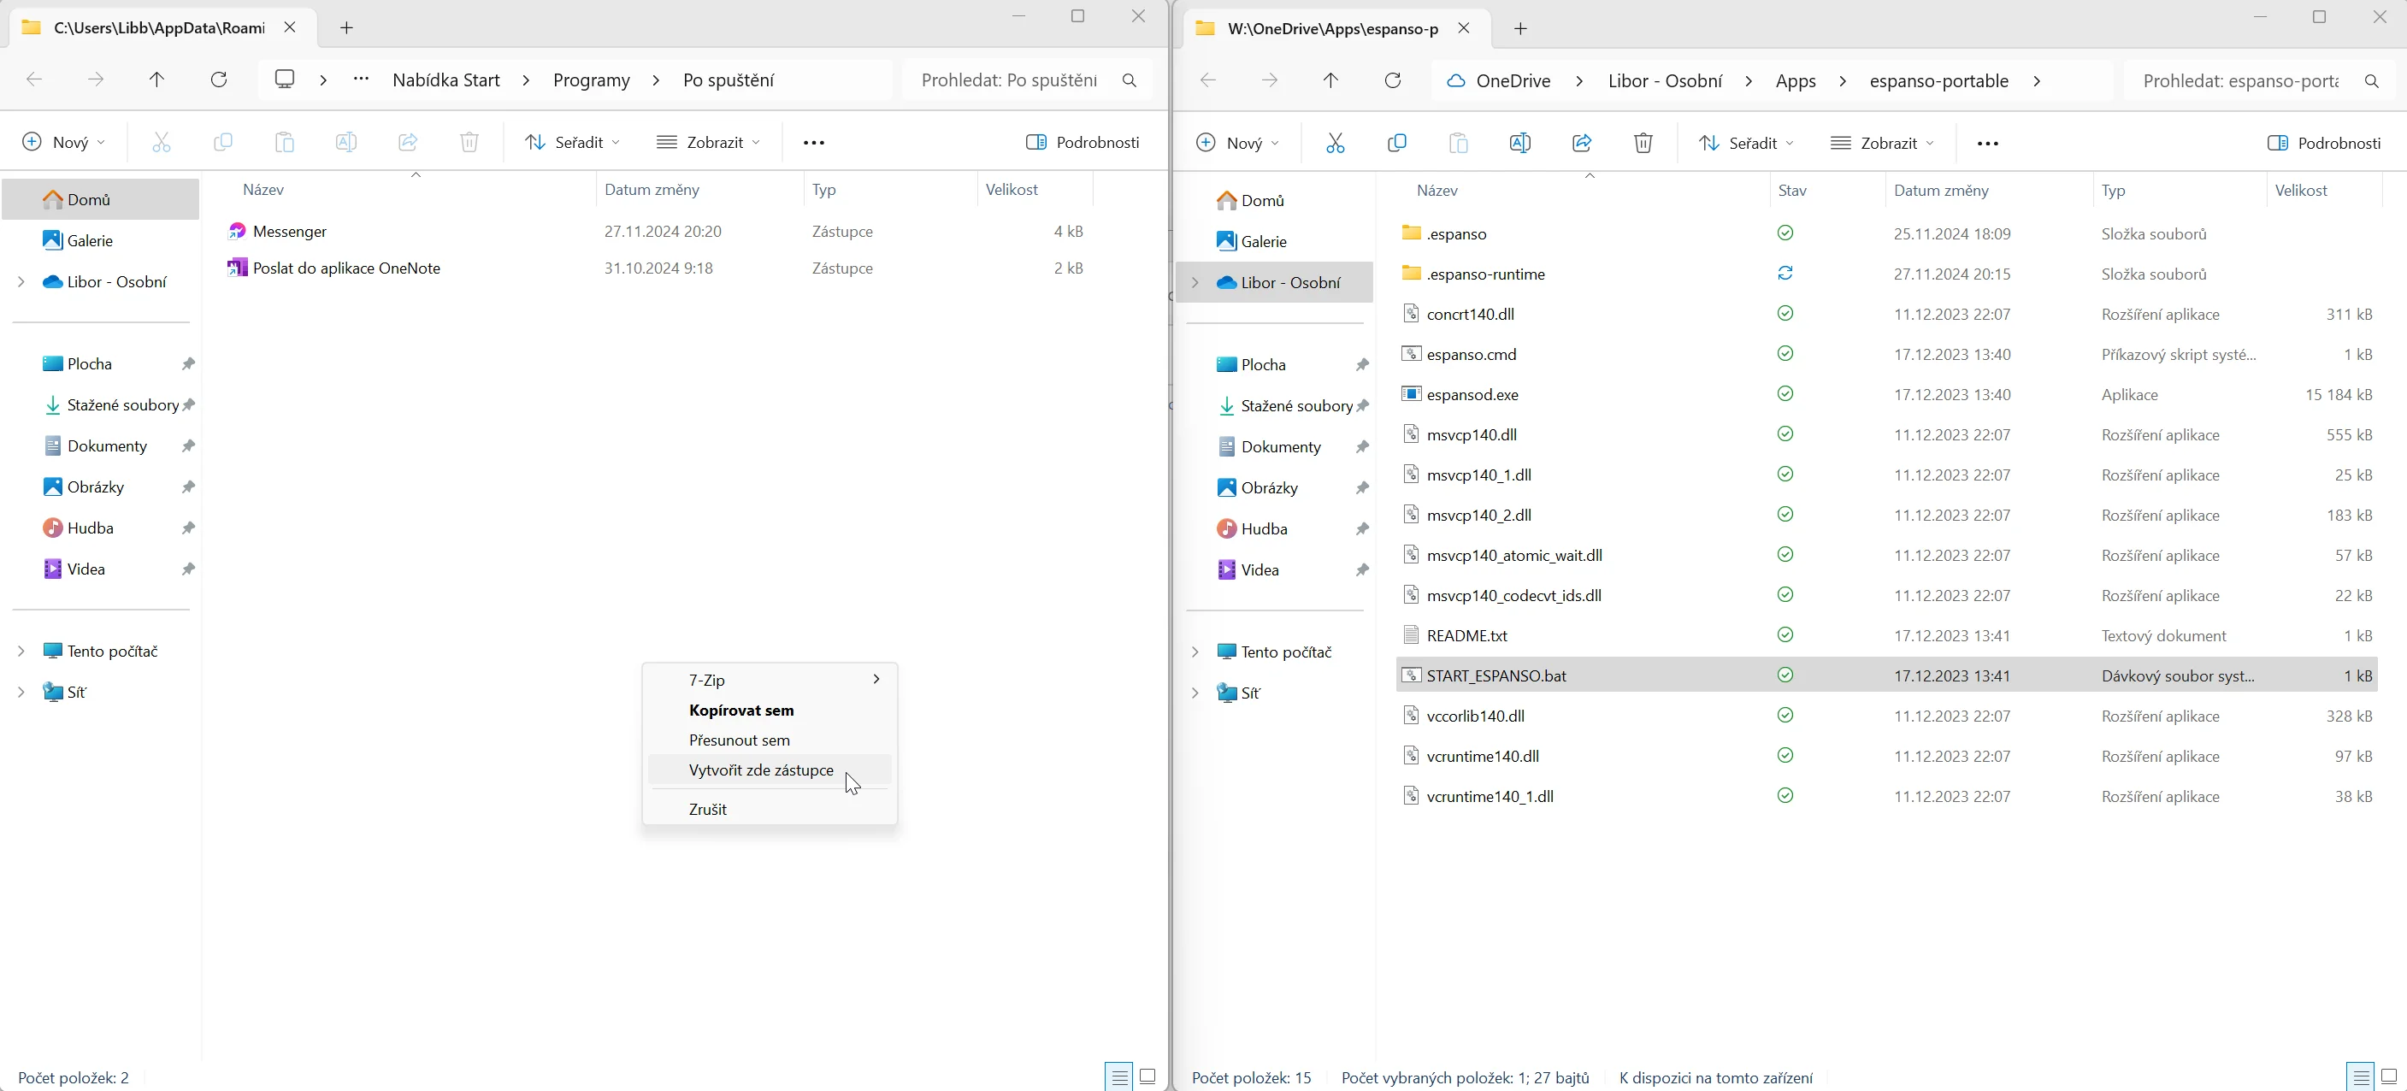Toggle Podrobnosti details pane in left window
The height and width of the screenshot is (1091, 2407).
point(1083,142)
